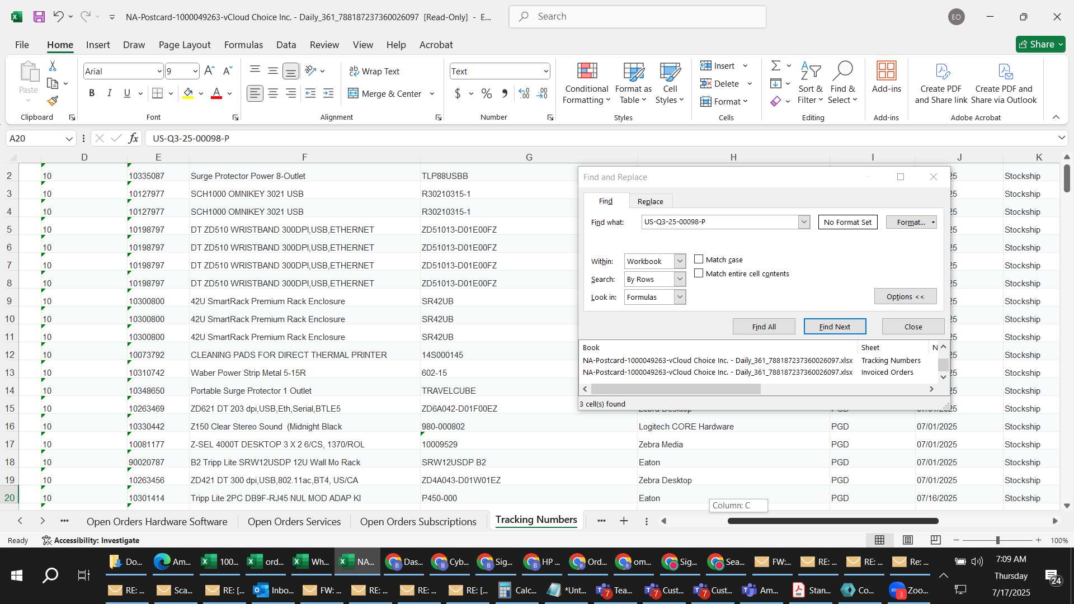The image size is (1074, 604).
Task: Click the Find what input field
Action: point(720,222)
